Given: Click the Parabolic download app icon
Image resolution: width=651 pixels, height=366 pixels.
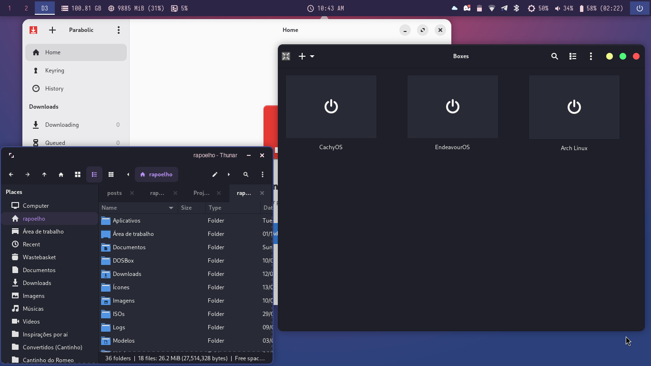Looking at the screenshot, I should point(33,30).
